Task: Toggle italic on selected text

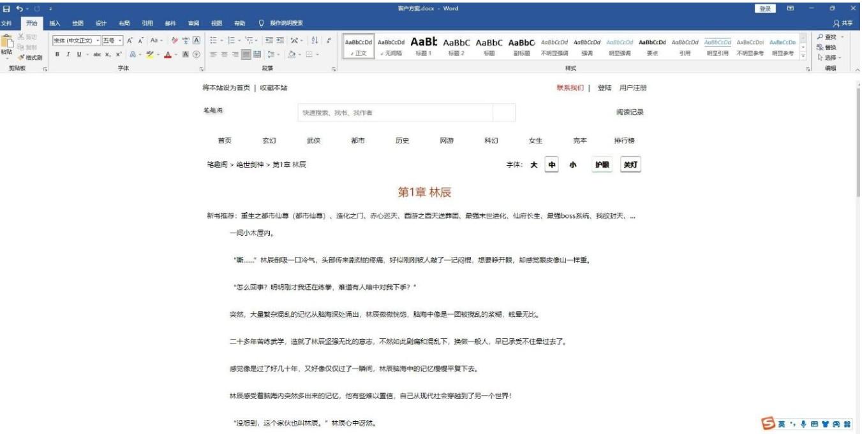Action: 68,54
